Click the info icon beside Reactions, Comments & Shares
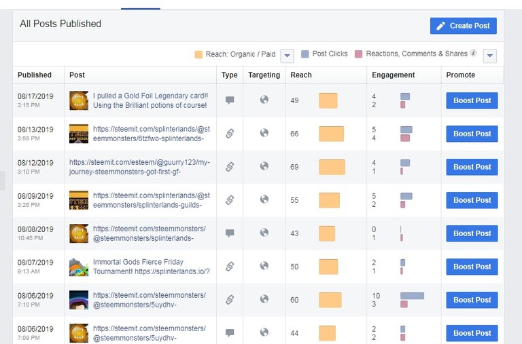The image size is (522, 344). coord(473,53)
